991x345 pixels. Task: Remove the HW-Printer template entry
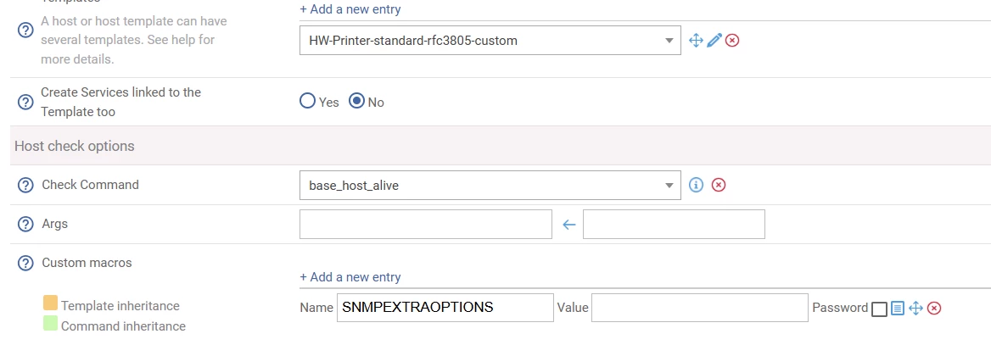[x=732, y=40]
